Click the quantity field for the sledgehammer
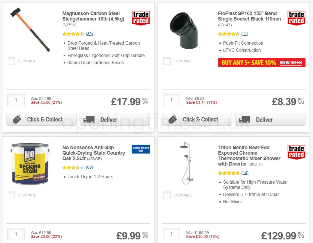 [16, 100]
